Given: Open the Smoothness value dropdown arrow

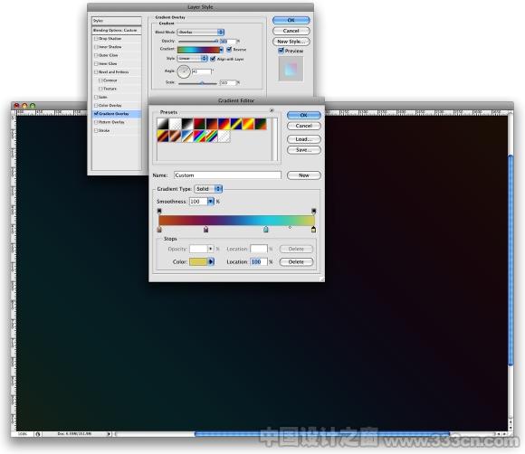Looking at the screenshot, I should click(x=211, y=202).
